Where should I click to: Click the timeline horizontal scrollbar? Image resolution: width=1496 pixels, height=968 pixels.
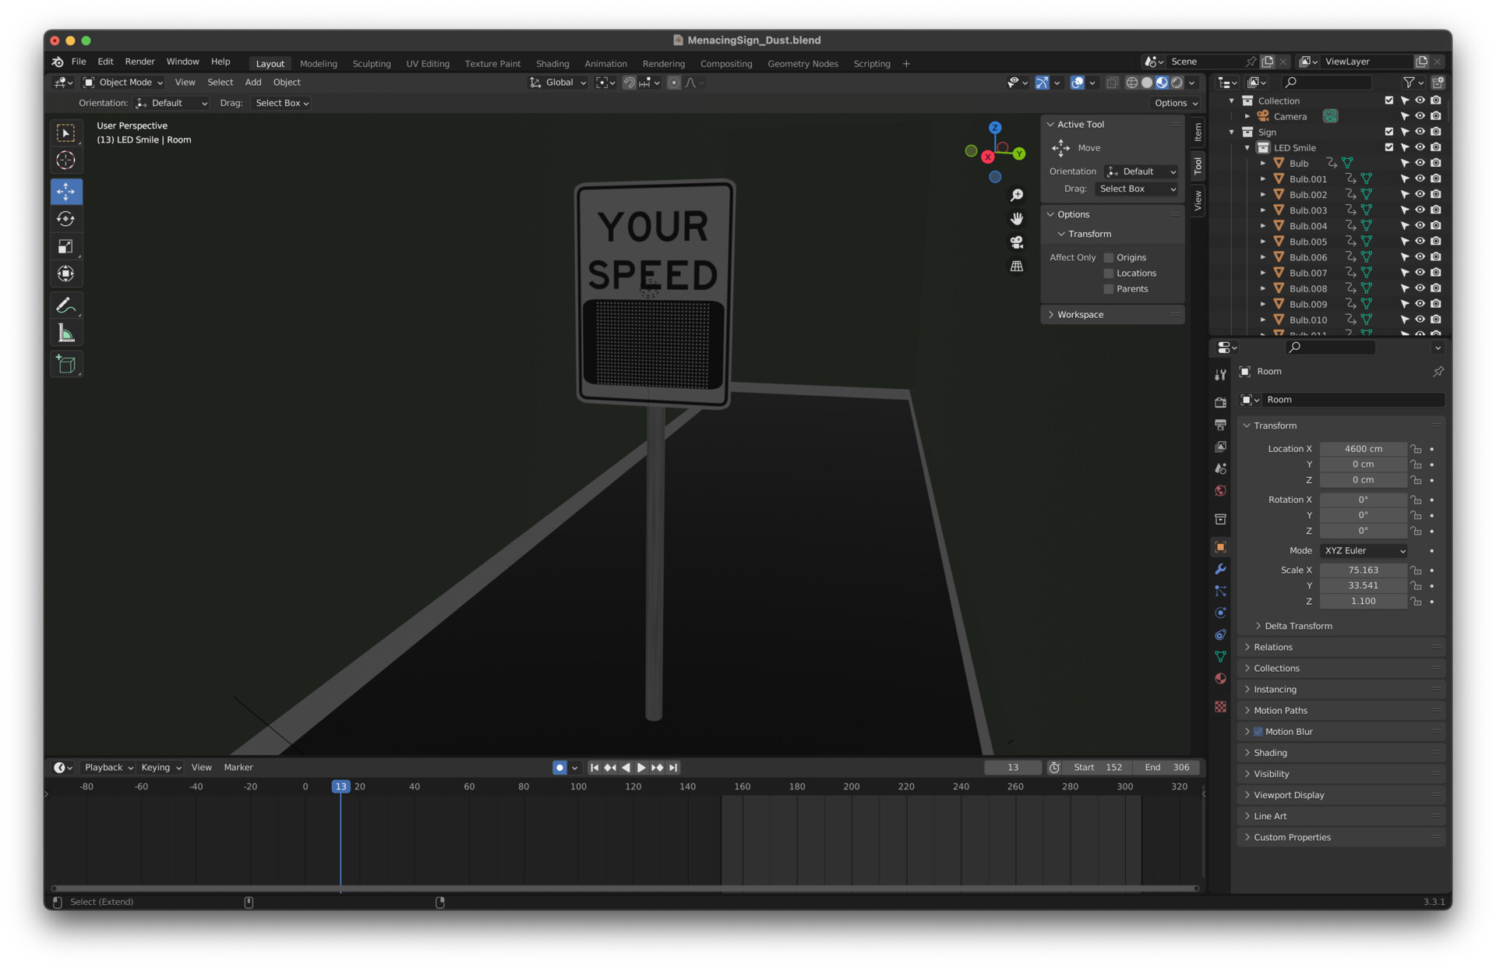(623, 888)
